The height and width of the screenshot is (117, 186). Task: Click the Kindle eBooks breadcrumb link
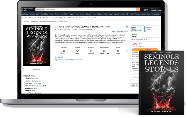click(x=34, y=22)
